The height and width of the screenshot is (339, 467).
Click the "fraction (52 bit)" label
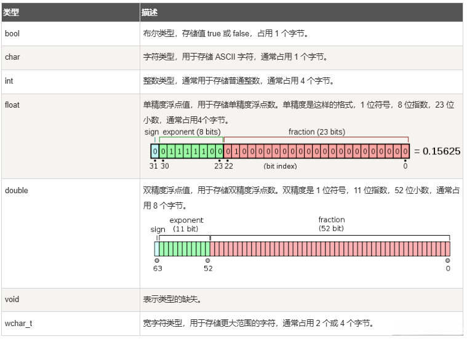coord(331,224)
